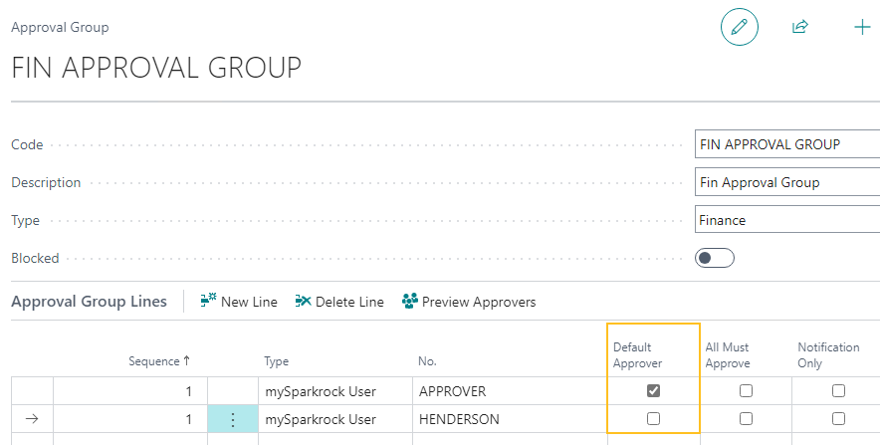Image resolution: width=880 pixels, height=445 pixels.
Task: Select the HENDERSON row arrow indicator
Action: pyautogui.click(x=32, y=419)
